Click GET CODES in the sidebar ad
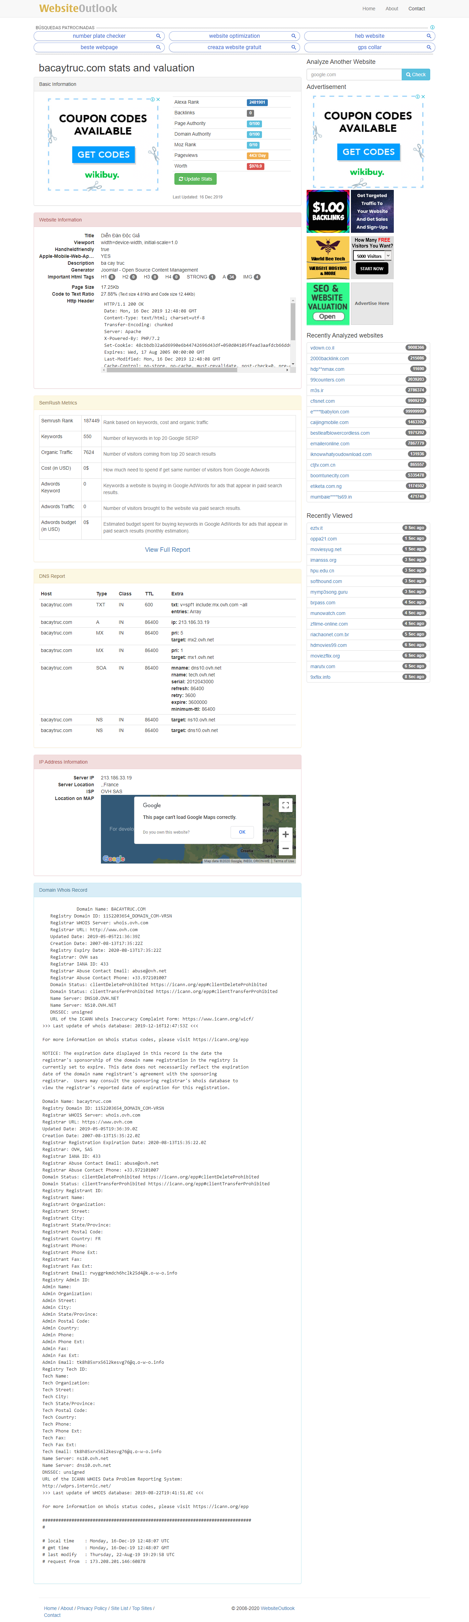This screenshot has height=1622, width=469. [x=368, y=152]
